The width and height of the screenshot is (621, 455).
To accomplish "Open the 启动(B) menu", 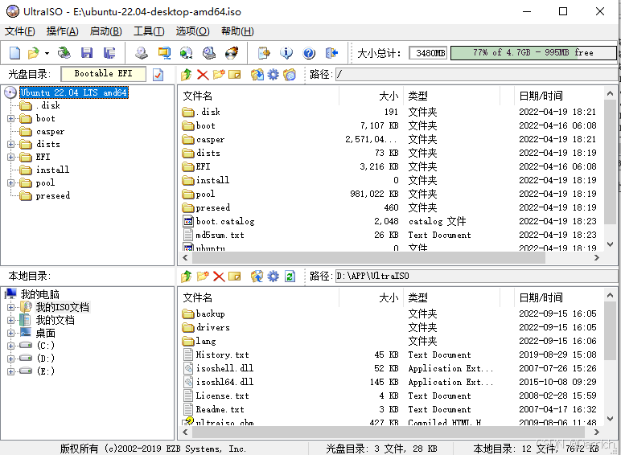I will pyautogui.click(x=105, y=31).
